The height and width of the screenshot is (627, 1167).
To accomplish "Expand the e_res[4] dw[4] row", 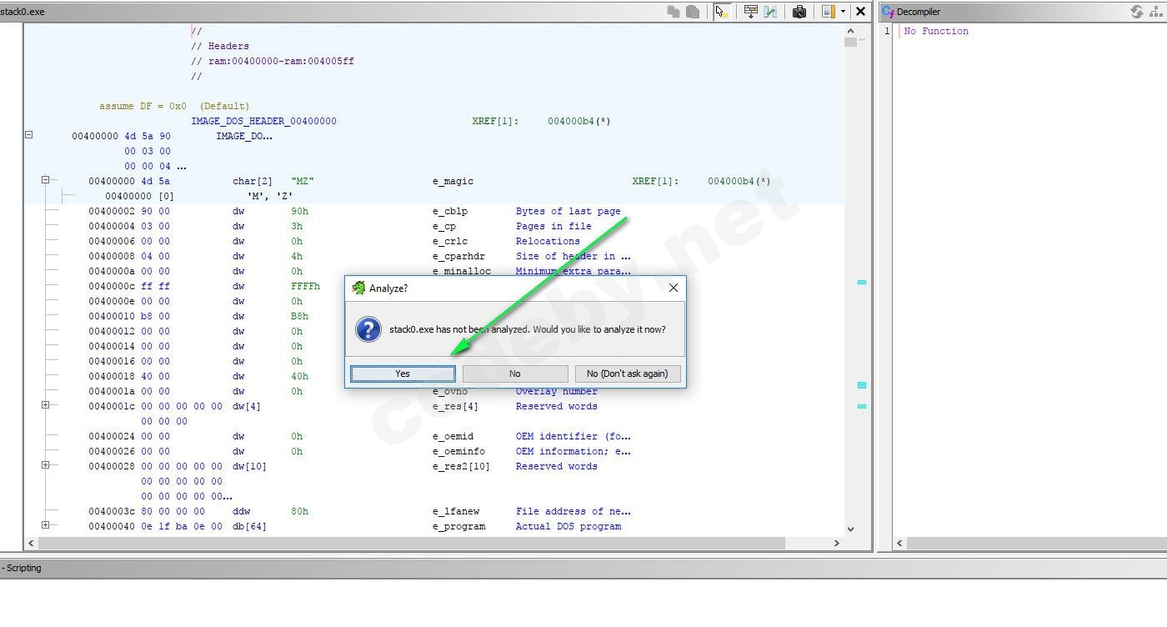I will click(45, 404).
